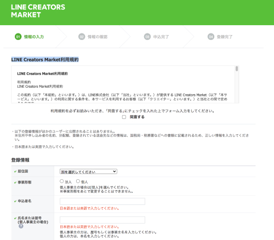
Task: Click the step 04 circle icon
Action: point(211,37)
